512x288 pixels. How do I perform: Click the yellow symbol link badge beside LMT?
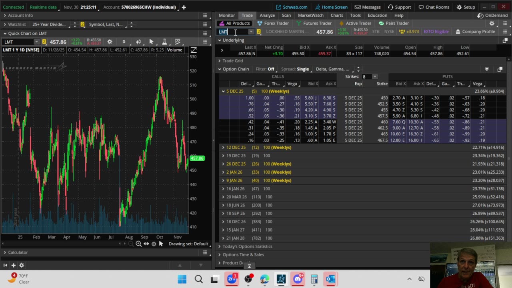point(258,32)
